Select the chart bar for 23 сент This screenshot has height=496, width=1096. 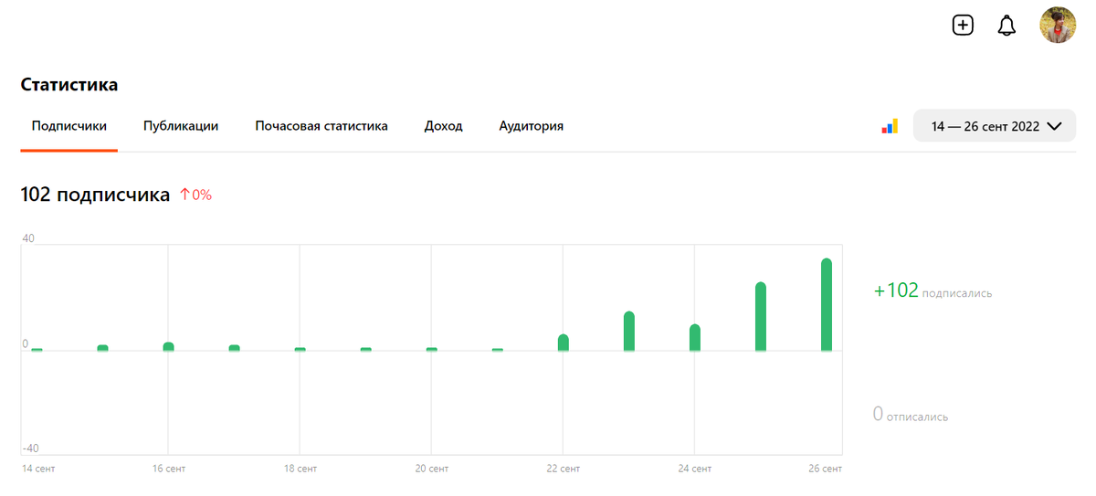[x=629, y=332]
